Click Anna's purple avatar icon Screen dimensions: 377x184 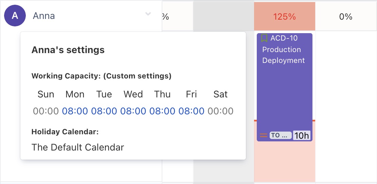click(x=15, y=16)
